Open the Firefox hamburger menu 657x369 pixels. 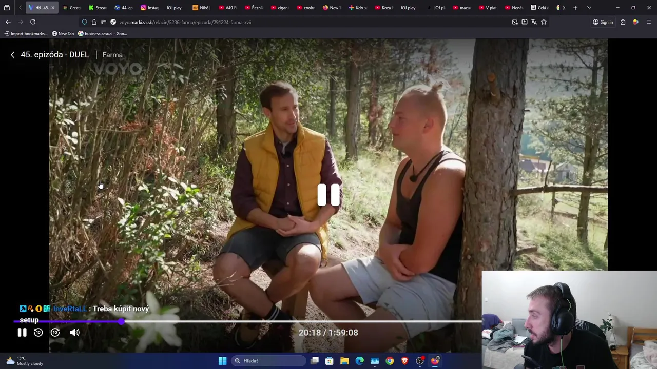pyautogui.click(x=649, y=22)
